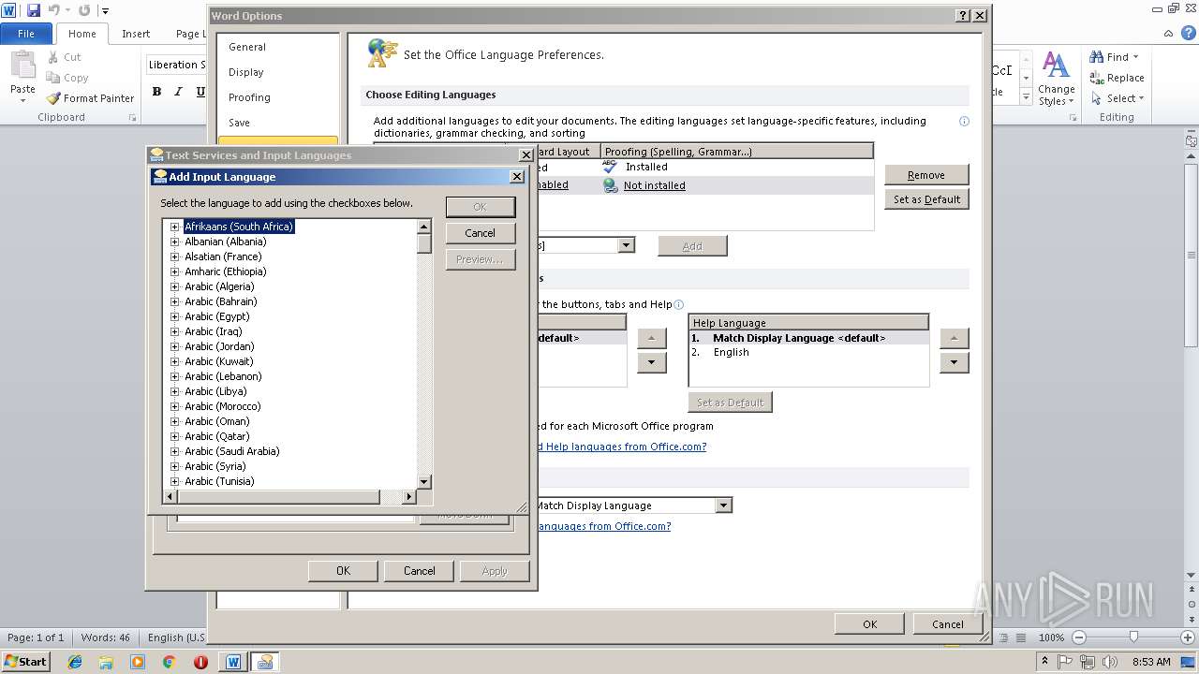Click the Undo arrow icon
1199x674 pixels.
click(x=53, y=10)
